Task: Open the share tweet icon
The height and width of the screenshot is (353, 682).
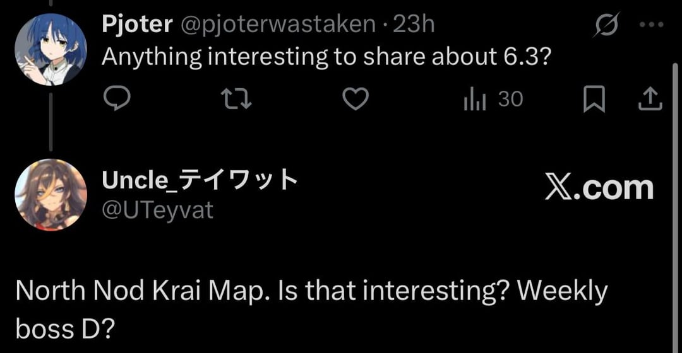Action: click(650, 99)
